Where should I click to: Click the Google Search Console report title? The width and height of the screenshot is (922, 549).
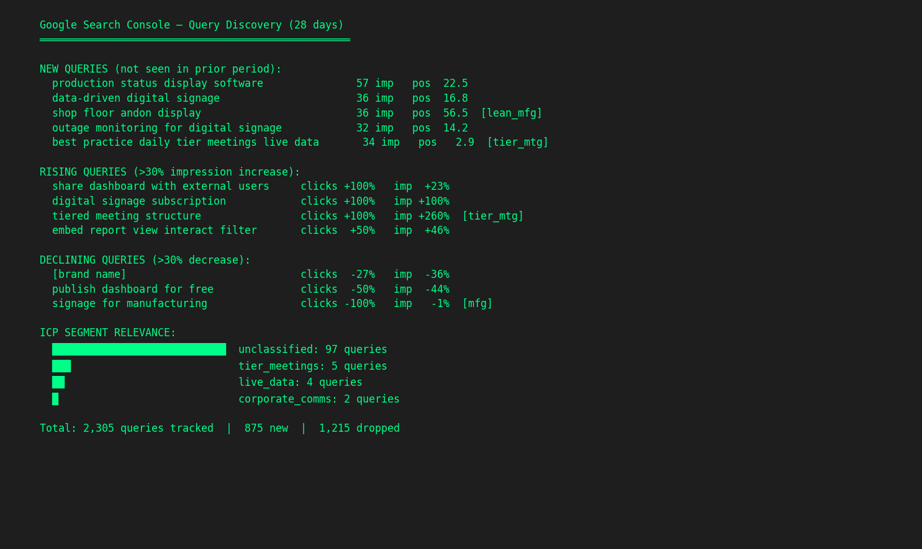191,25
